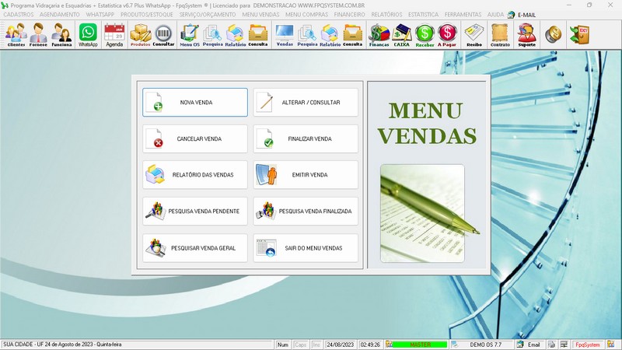Click the ALTERAR / CONSULTAR button
This screenshot has width=622, height=350.
tap(306, 103)
